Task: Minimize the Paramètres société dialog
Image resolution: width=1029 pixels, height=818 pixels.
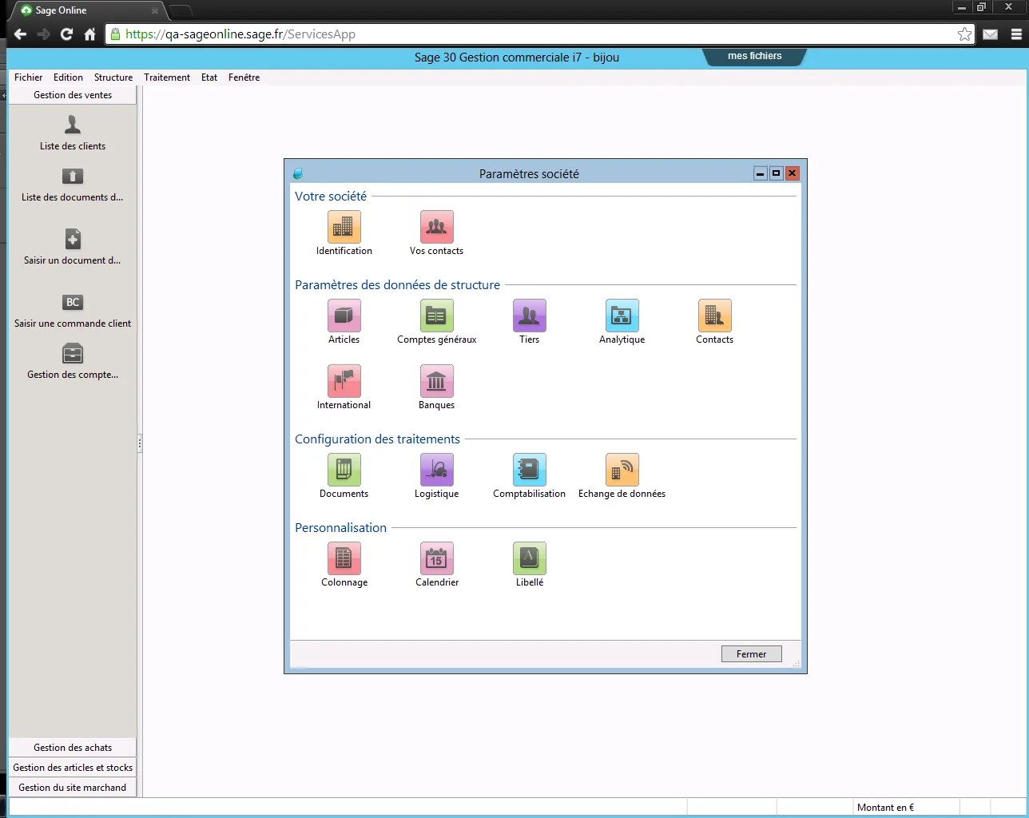Action: point(761,173)
